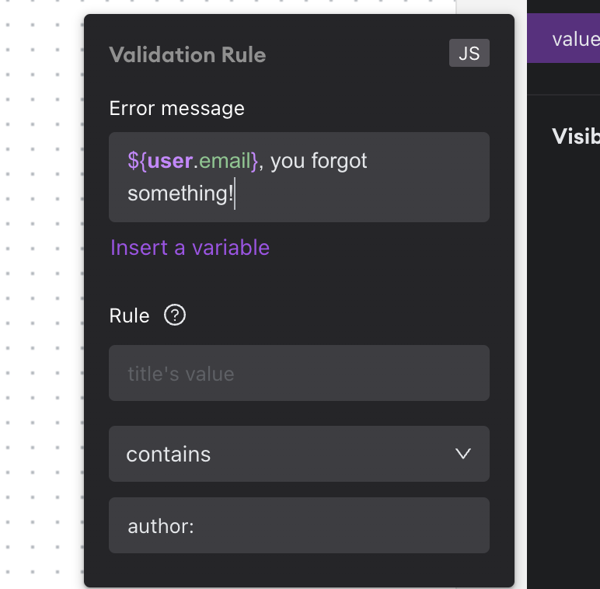Click the email property in the expression
600x589 pixels.
[x=225, y=161]
